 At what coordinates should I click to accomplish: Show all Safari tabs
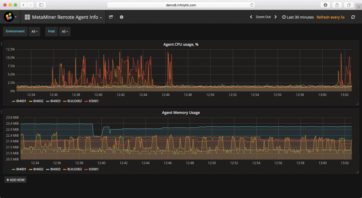coord(349,5)
